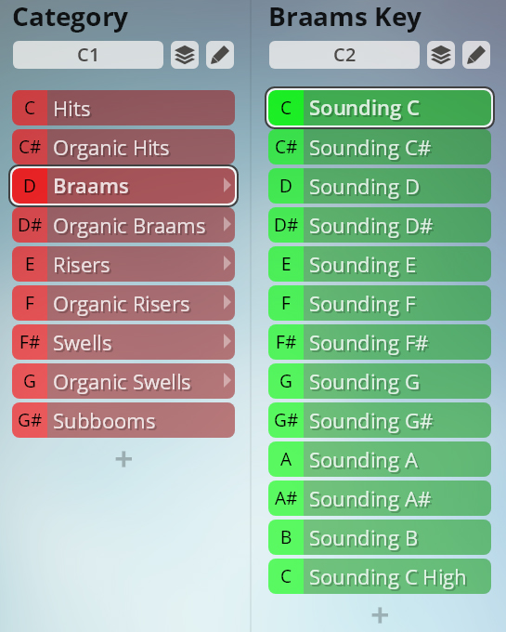Choose the Sounding F# key
506x632 pixels.
(380, 342)
